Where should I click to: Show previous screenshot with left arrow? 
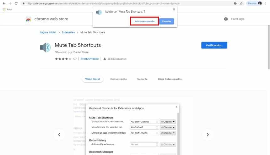point(59,135)
